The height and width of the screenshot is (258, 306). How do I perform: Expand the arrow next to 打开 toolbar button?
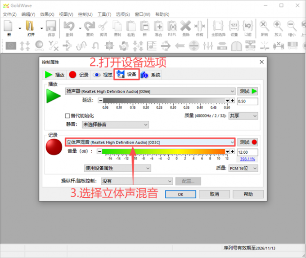click(41, 28)
